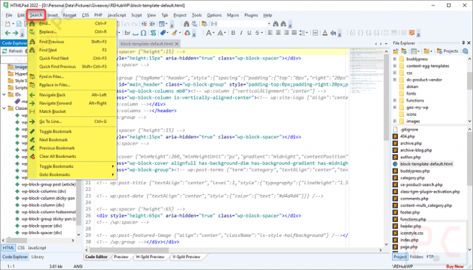Click the Navigate Back menu item
This screenshot has height=270, width=473.
[x=72, y=95]
